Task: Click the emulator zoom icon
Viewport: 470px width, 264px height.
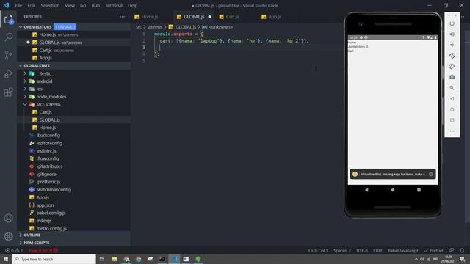Action: [452, 88]
